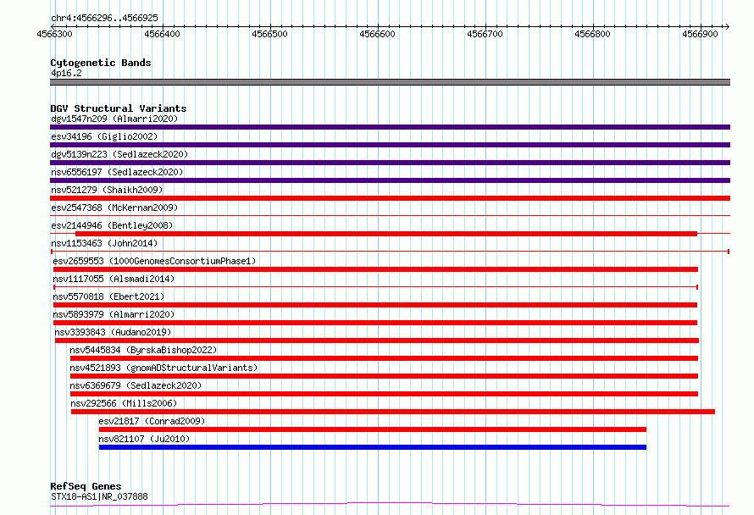Image resolution: width=754 pixels, height=515 pixels.
Task: Click the STX18-AS1|NR_037888 gene label
Action: click(x=99, y=496)
